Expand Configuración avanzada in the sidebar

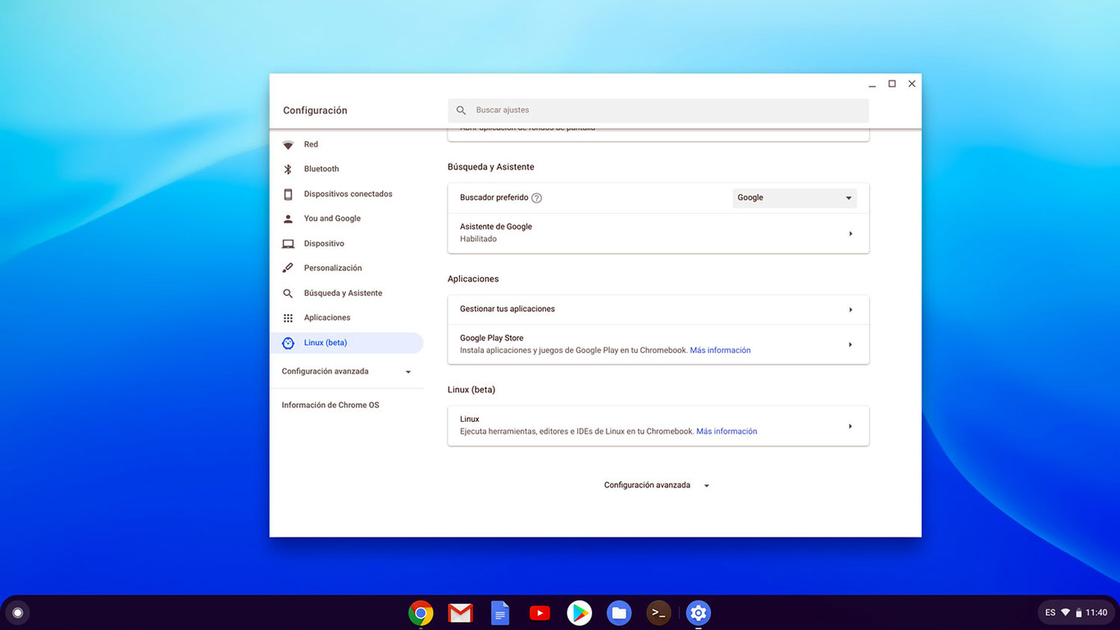click(348, 371)
